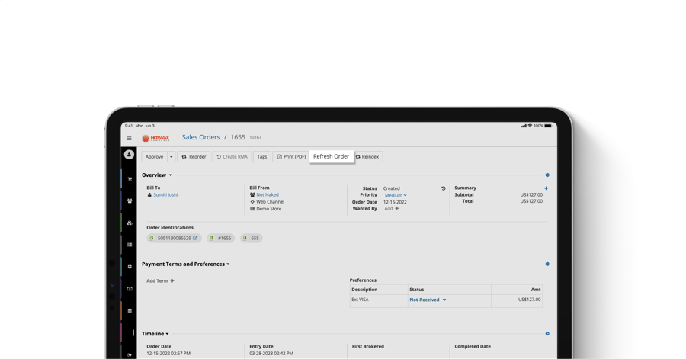Open external link icon beside 5051130085629
Viewport: 686px width, 359px height.
(195, 238)
